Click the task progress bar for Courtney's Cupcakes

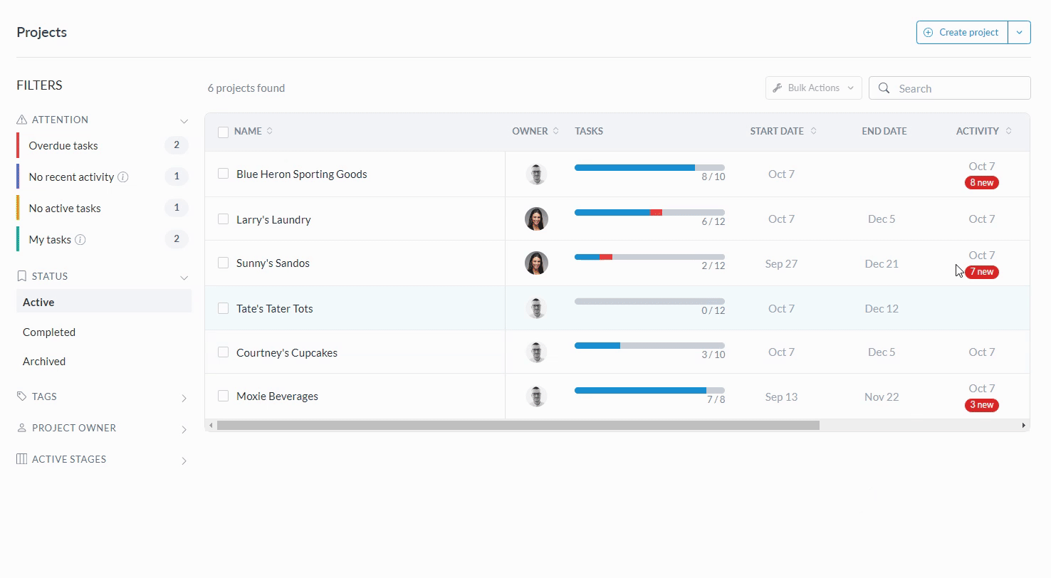[x=649, y=345]
